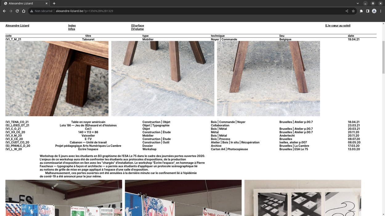Viewport: 385px width, 216px height.
Task: Open a new browser tab
Action: (x=54, y=3)
